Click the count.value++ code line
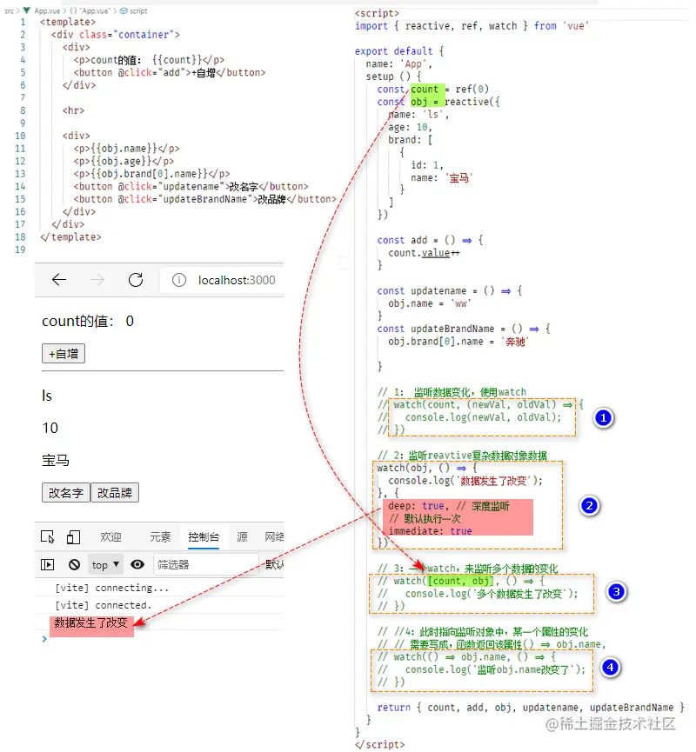This screenshot has height=752, width=696. [424, 253]
